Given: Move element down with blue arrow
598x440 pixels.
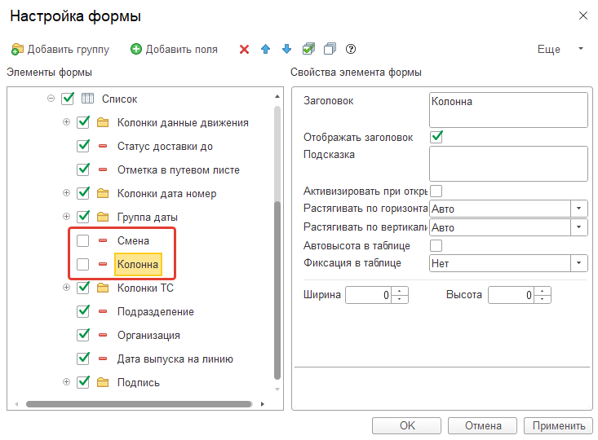Looking at the screenshot, I should tap(286, 49).
